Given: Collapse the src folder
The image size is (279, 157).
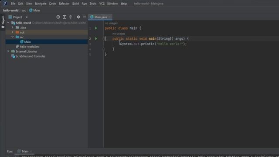Looking at the screenshot, I should (x=13, y=37).
